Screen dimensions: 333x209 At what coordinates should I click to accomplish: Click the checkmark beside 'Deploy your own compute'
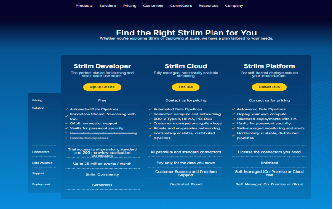click(234, 114)
